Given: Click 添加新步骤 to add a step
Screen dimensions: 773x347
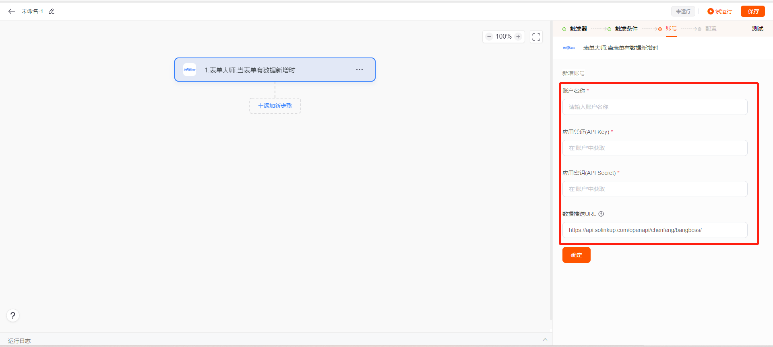Looking at the screenshot, I should click(x=275, y=106).
